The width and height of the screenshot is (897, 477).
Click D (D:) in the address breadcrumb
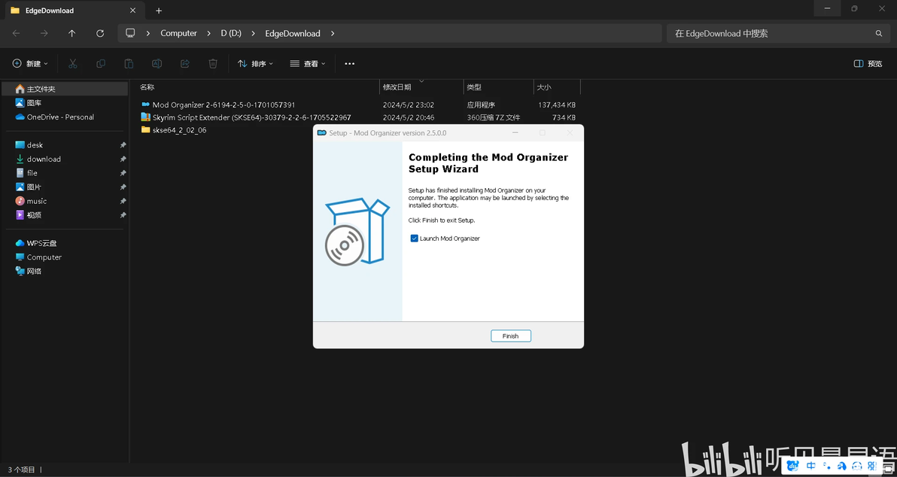tap(231, 33)
